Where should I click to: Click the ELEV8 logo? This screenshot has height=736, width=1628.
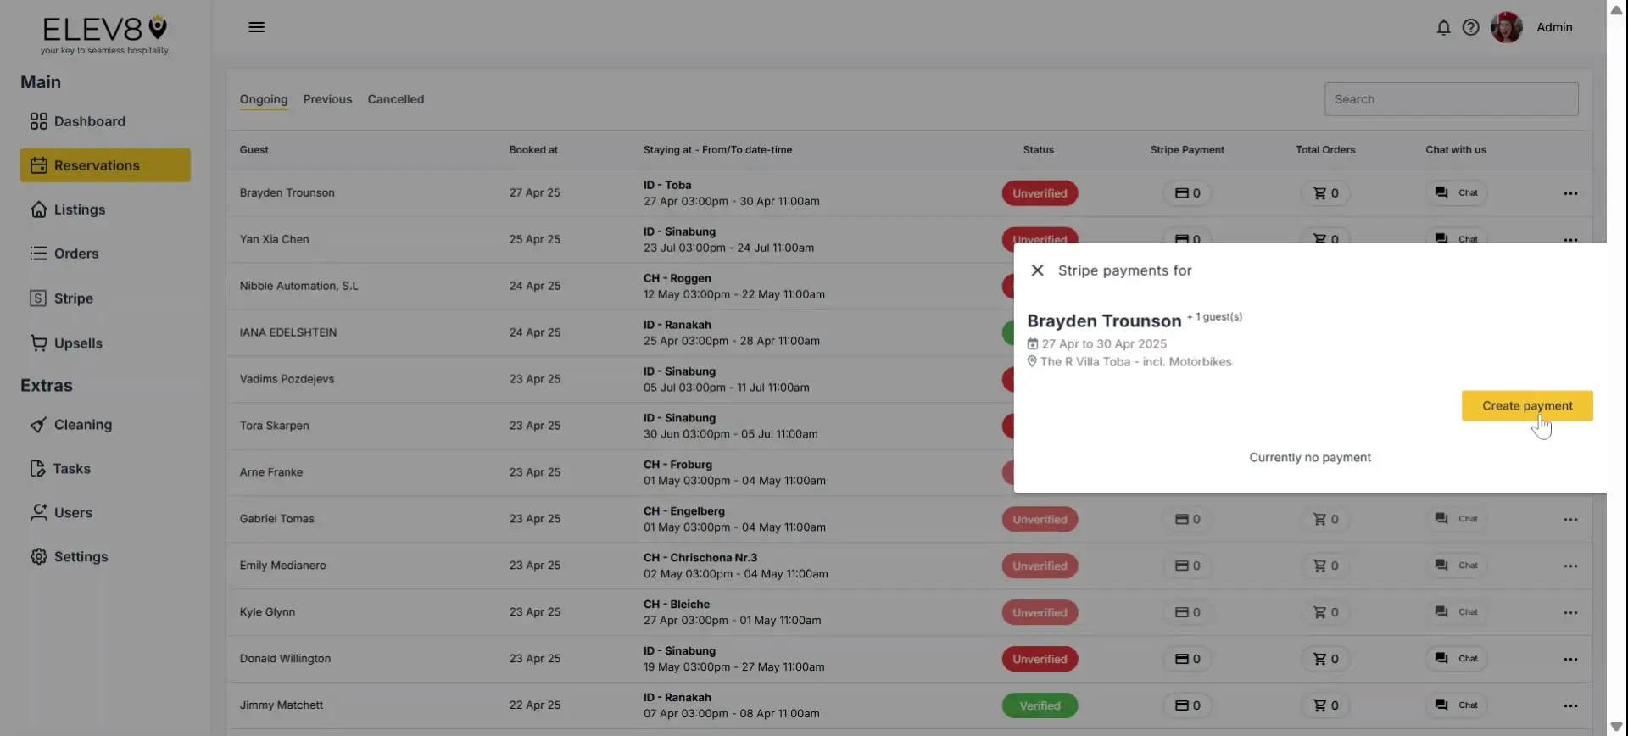pyautogui.click(x=105, y=34)
